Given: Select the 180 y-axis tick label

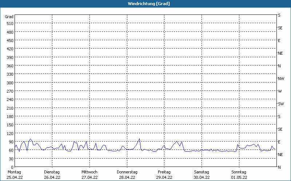Looking at the screenshot, I should (10, 117).
